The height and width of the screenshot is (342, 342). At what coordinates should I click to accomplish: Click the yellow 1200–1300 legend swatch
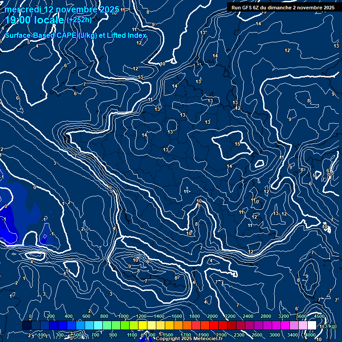[x=142, y=325]
